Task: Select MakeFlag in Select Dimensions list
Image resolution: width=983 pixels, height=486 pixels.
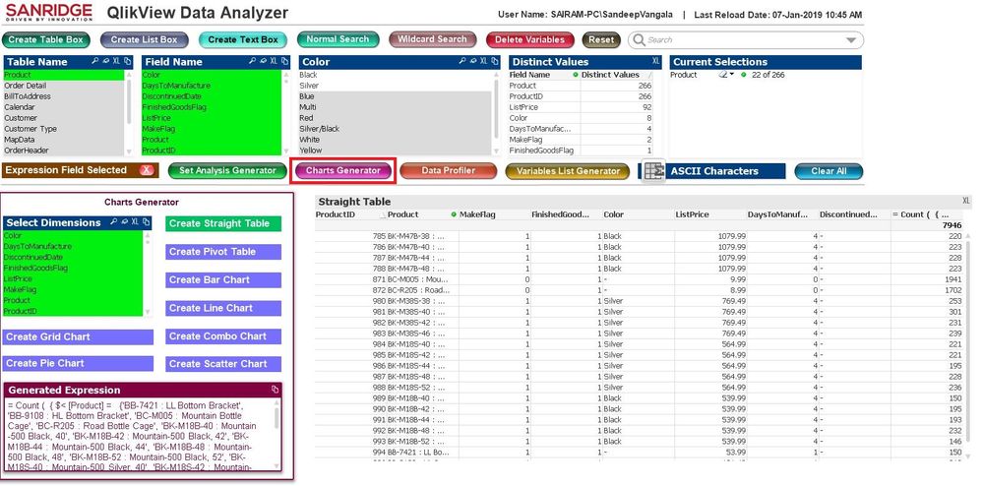Action: [x=74, y=289]
